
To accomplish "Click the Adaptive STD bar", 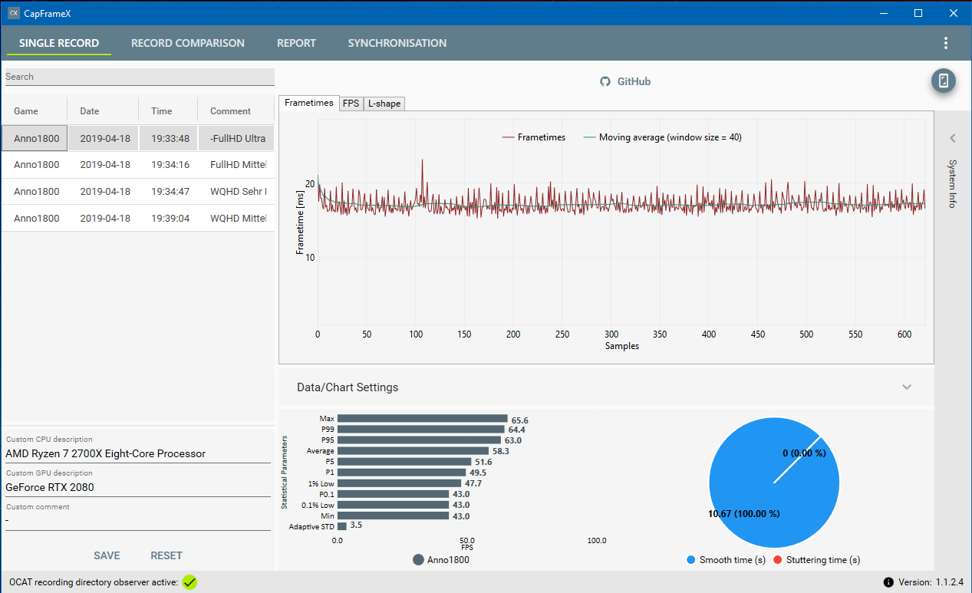I will (342, 526).
